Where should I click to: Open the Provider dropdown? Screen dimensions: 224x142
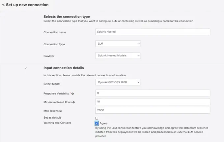pos(118,55)
